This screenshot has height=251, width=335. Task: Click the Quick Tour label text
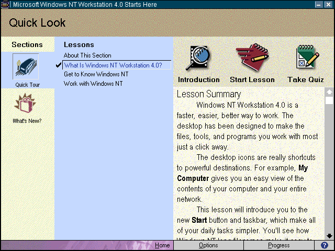[28, 85]
